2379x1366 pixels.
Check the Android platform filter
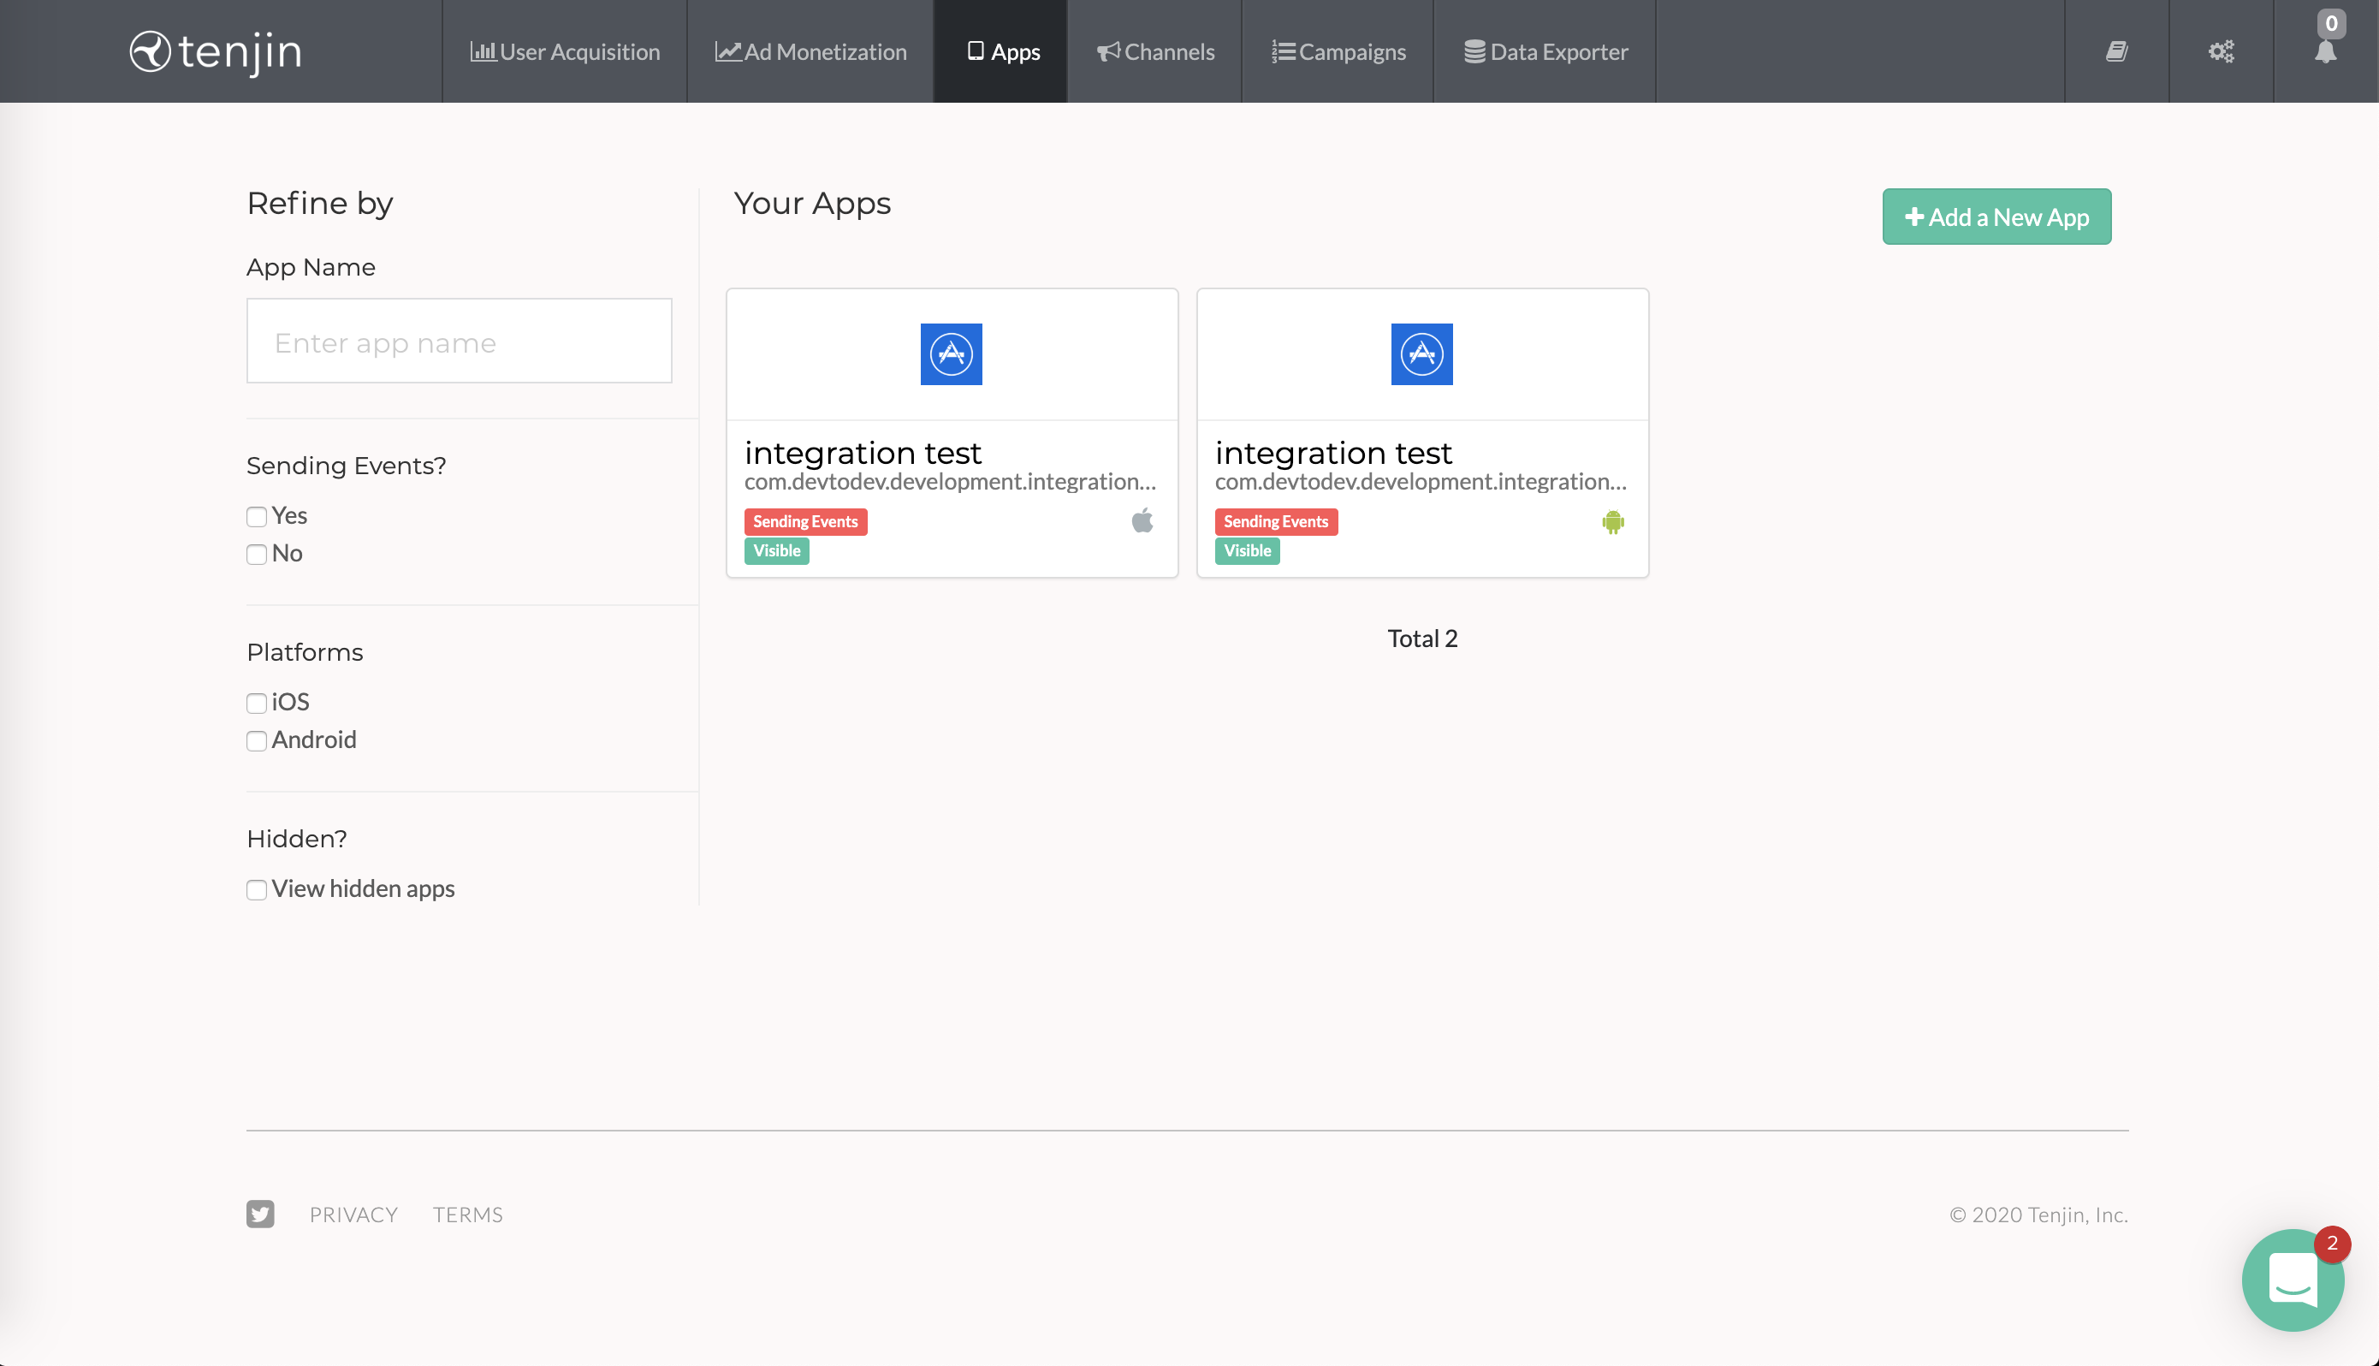[256, 740]
